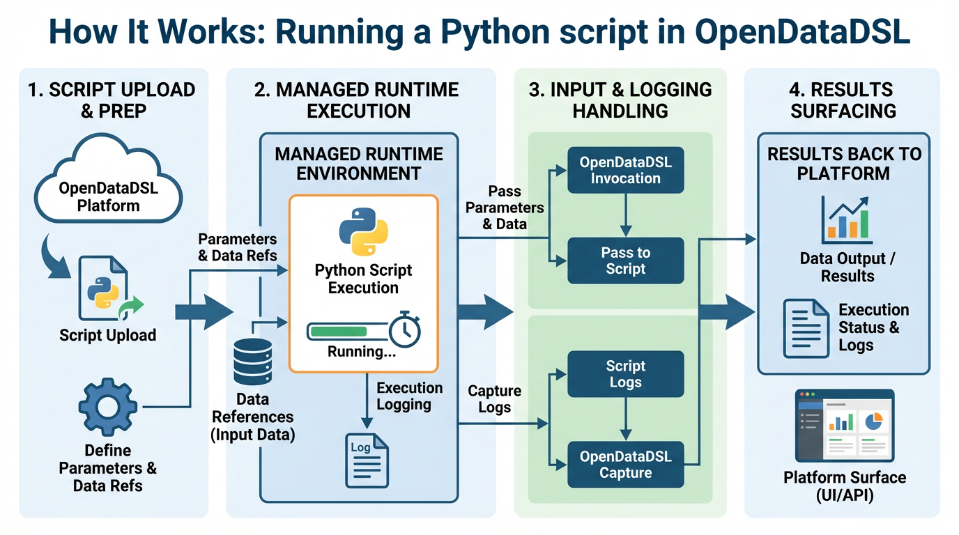Click the bar chart Data Output icon

click(846, 218)
